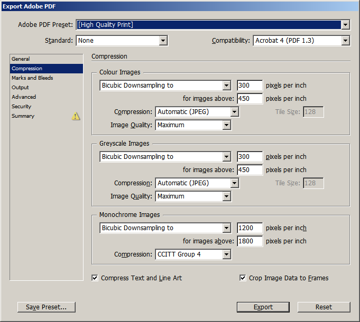Toggle Crop Image Data to Frames checkbox
The width and height of the screenshot is (360, 322).
coord(243,278)
